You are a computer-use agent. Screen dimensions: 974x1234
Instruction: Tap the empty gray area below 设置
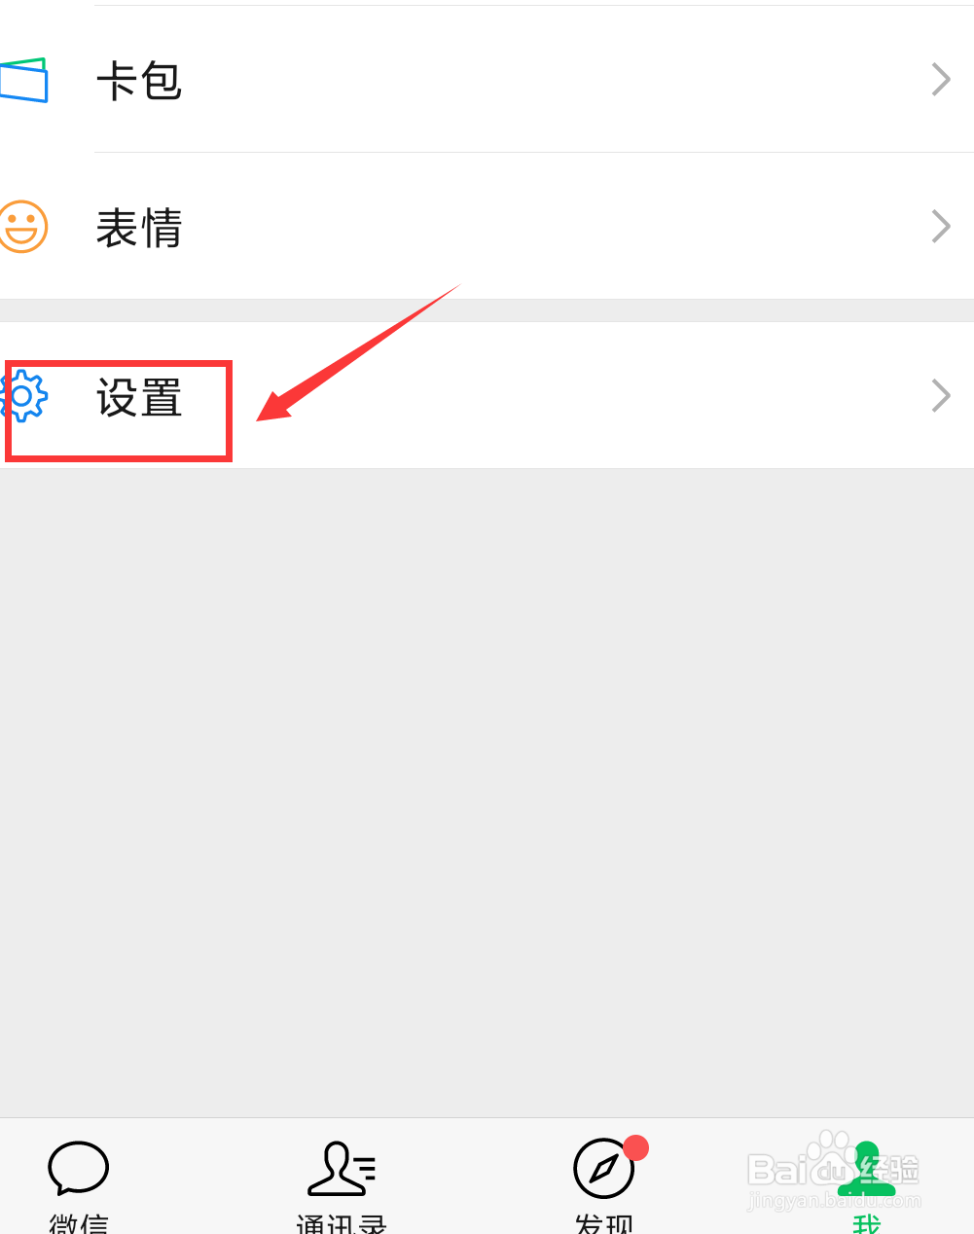pyautogui.click(x=487, y=793)
